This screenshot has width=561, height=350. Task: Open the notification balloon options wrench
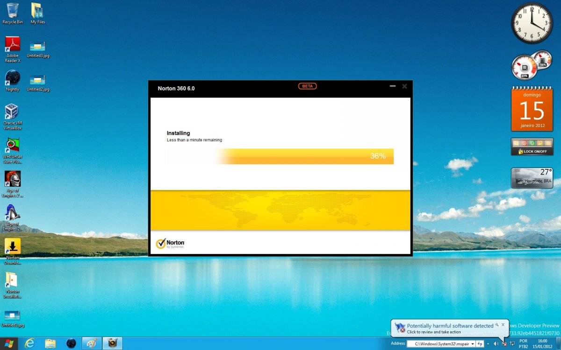pos(496,324)
